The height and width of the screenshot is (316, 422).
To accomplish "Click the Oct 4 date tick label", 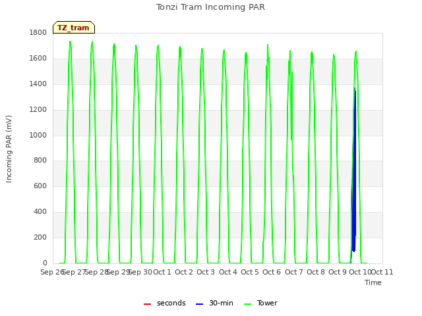I will [228, 272].
